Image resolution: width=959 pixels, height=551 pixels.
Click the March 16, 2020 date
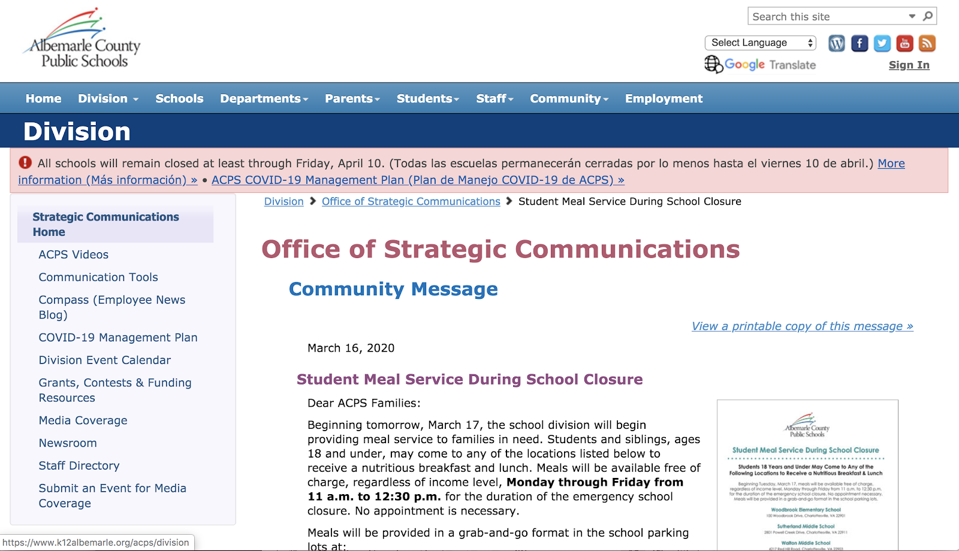(x=351, y=348)
